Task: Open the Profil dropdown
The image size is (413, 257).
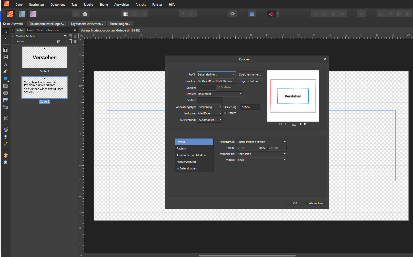Action: coord(216,74)
